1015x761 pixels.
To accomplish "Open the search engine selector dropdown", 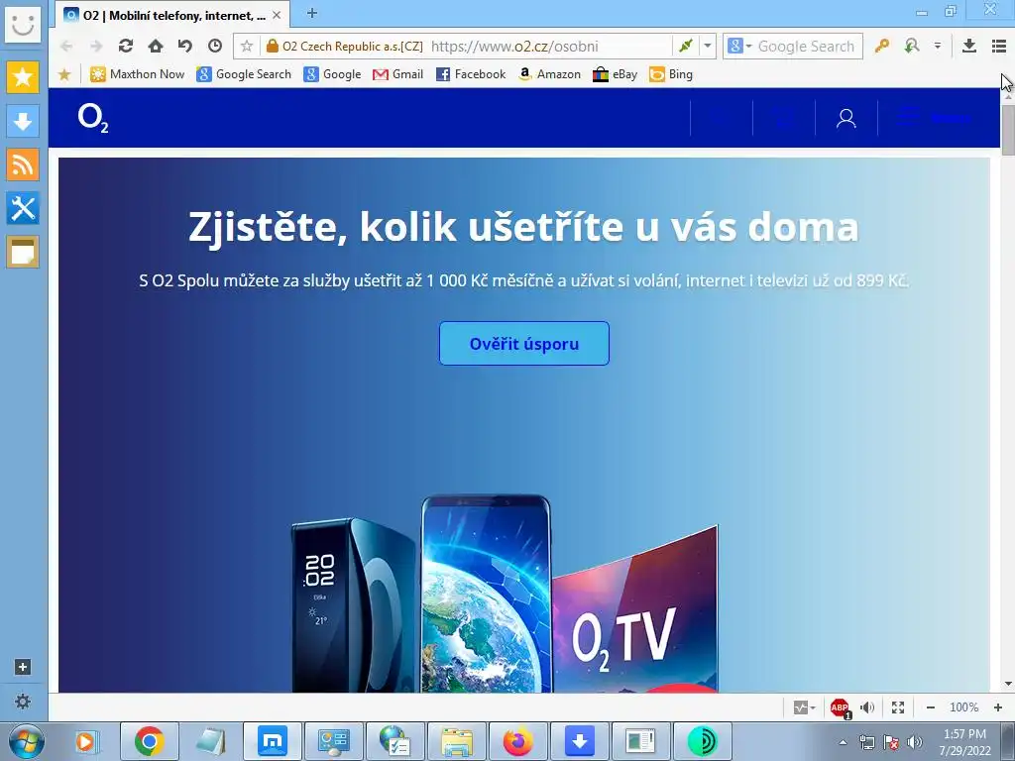I will 739,46.
